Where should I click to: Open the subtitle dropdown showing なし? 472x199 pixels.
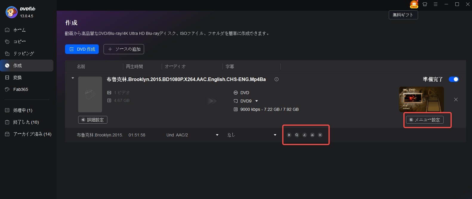tap(275, 135)
